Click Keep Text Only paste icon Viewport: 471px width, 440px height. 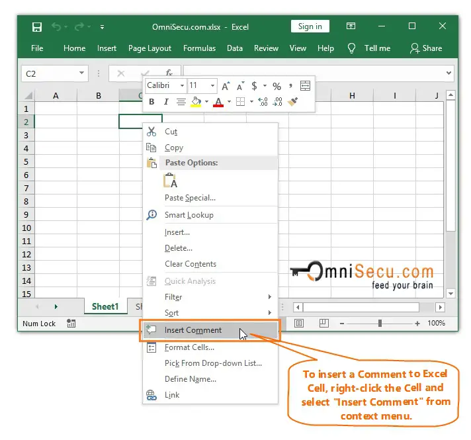coord(170,181)
